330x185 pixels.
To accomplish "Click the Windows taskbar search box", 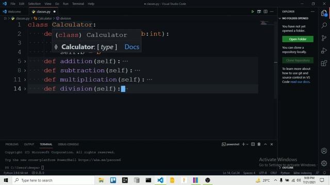I will coord(53,180).
